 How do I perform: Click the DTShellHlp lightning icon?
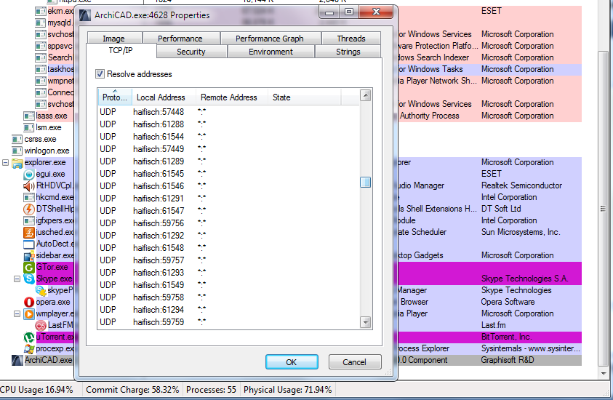point(29,209)
